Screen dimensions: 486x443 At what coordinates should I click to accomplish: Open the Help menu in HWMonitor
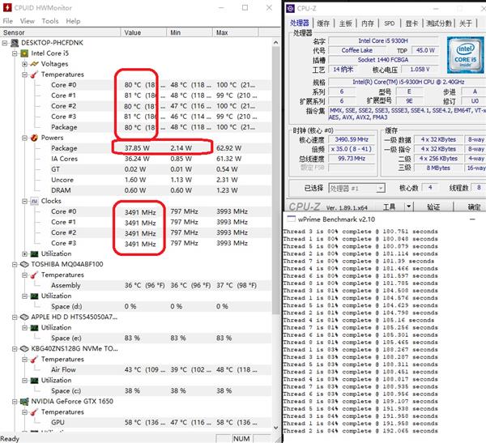coord(73,21)
